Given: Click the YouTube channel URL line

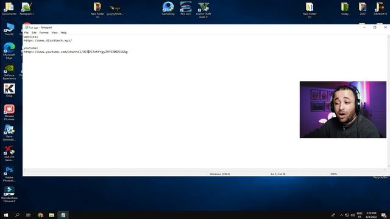Looking at the screenshot, I should pos(76,52).
